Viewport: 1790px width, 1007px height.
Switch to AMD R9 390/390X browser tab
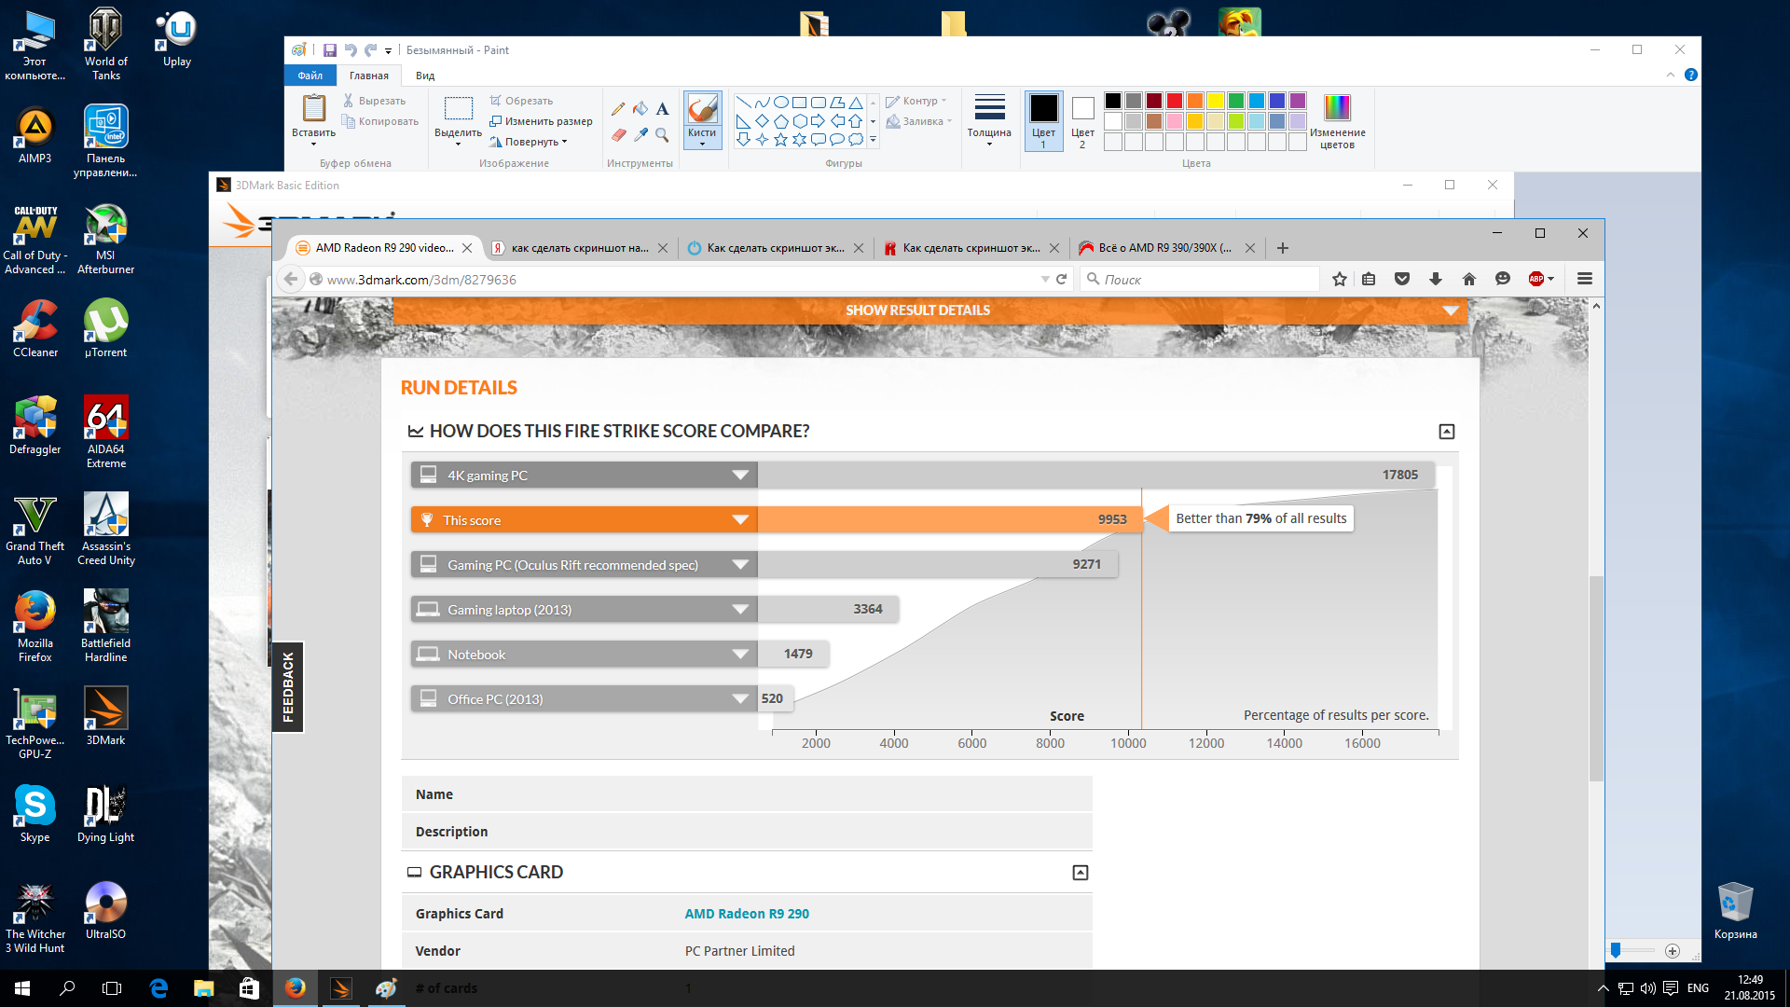click(1163, 248)
